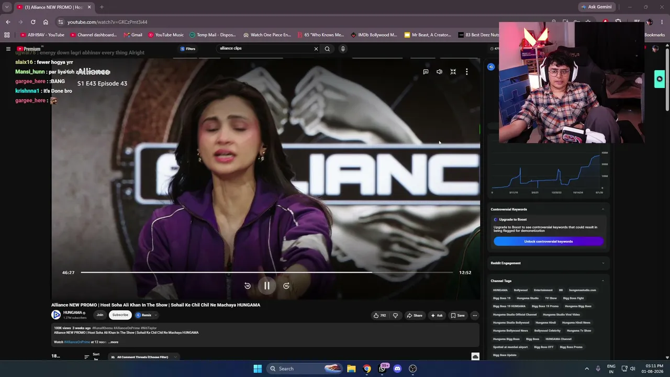Viewport: 670px width, 377px height.
Task: Open the #AllianceOnPrime hashtag link in description
Action: coord(77,342)
